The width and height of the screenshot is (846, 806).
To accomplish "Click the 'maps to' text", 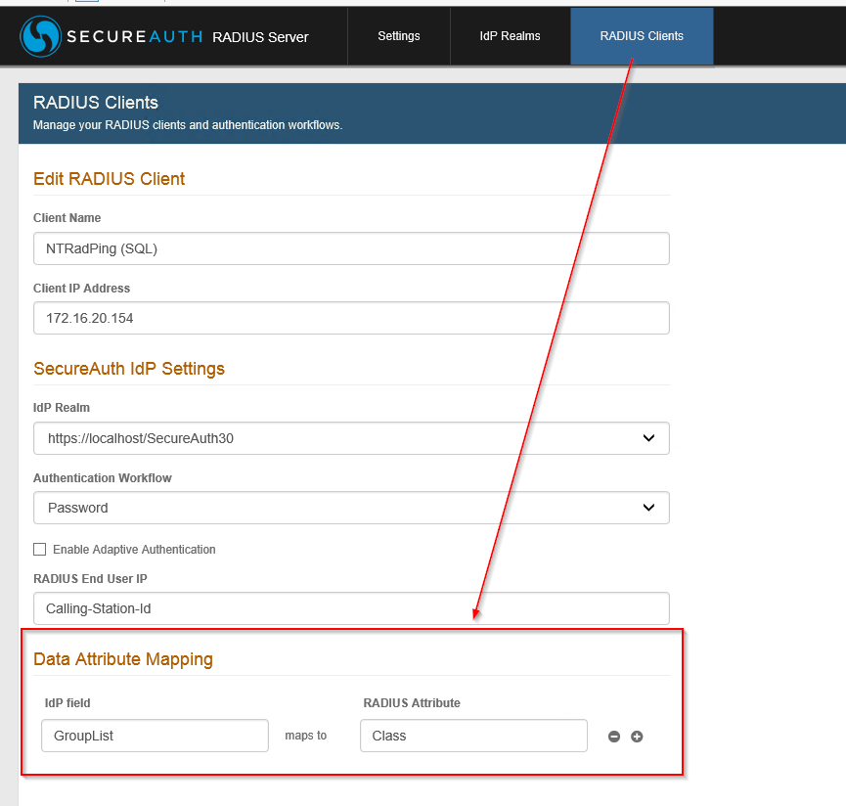I will [306, 736].
